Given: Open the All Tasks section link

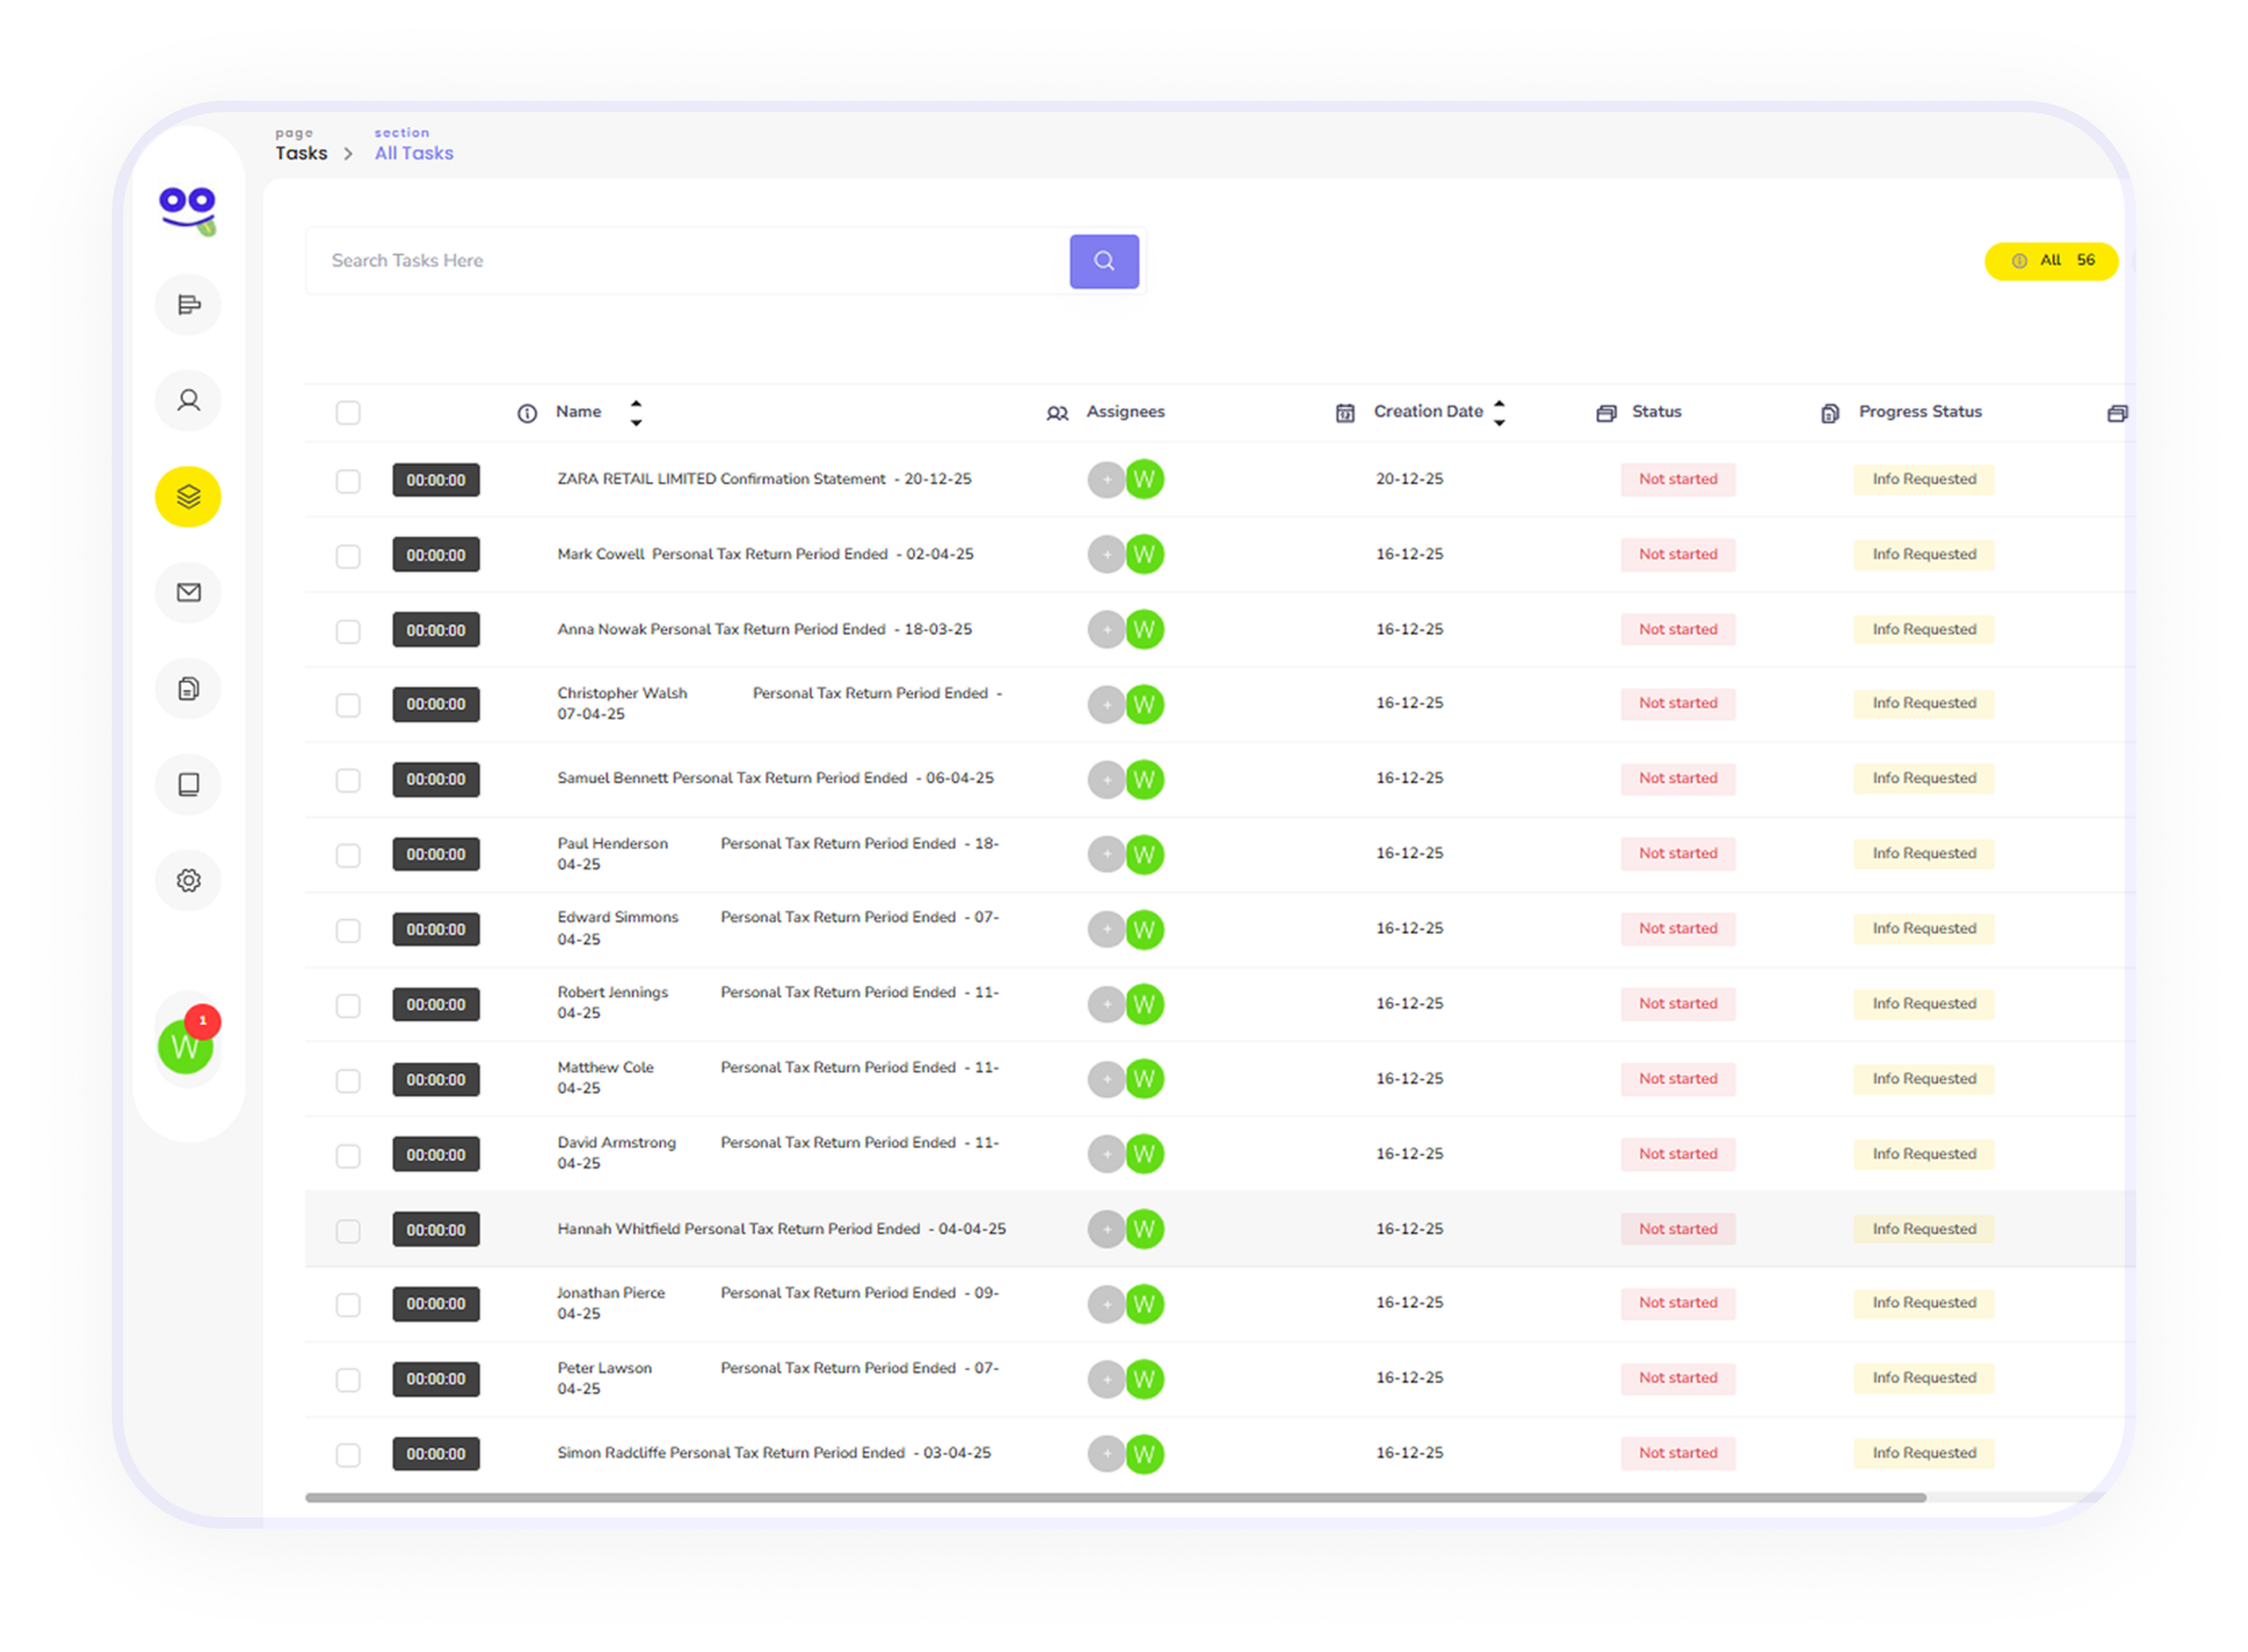Looking at the screenshot, I should [x=414, y=152].
